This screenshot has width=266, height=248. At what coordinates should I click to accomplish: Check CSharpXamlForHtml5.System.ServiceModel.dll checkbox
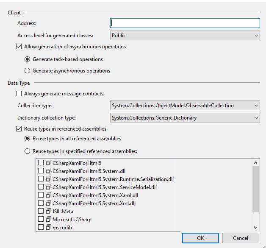pos(41,187)
